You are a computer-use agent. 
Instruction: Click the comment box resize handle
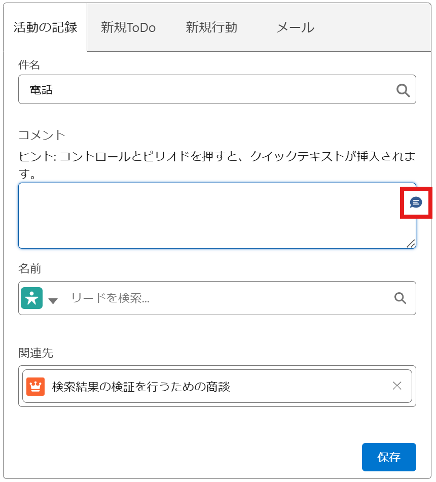[x=411, y=244]
